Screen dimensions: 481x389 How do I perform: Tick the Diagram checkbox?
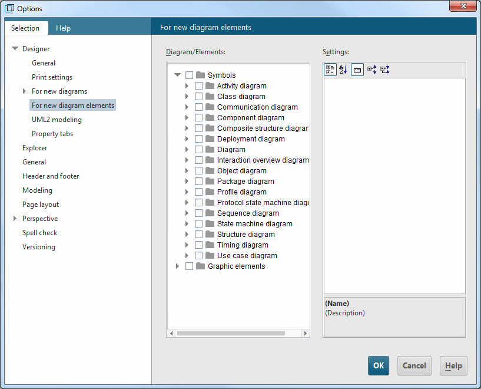point(199,150)
